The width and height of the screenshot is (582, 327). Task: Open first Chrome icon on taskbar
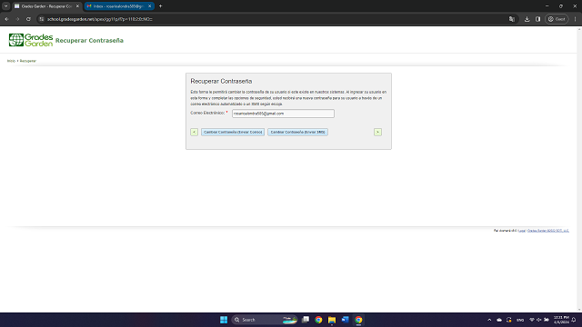(x=318, y=320)
